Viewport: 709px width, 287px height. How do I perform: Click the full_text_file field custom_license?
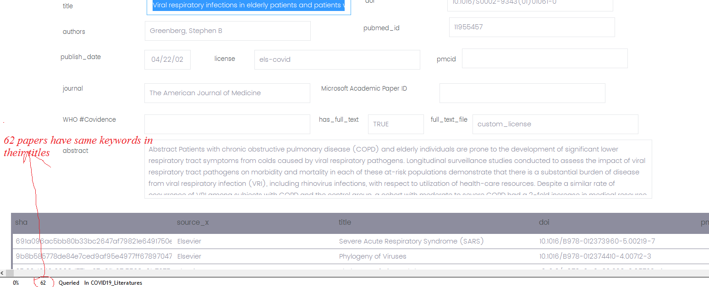[x=555, y=124]
